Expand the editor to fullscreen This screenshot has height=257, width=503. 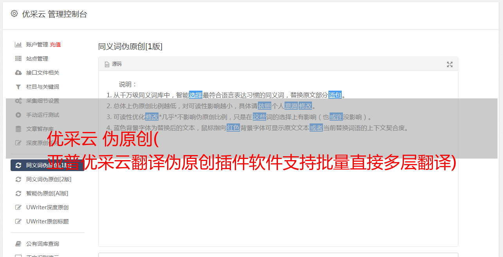450,64
